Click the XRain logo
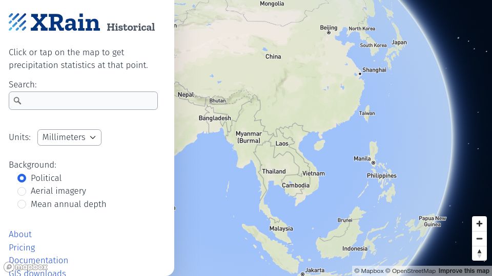 coord(54,22)
